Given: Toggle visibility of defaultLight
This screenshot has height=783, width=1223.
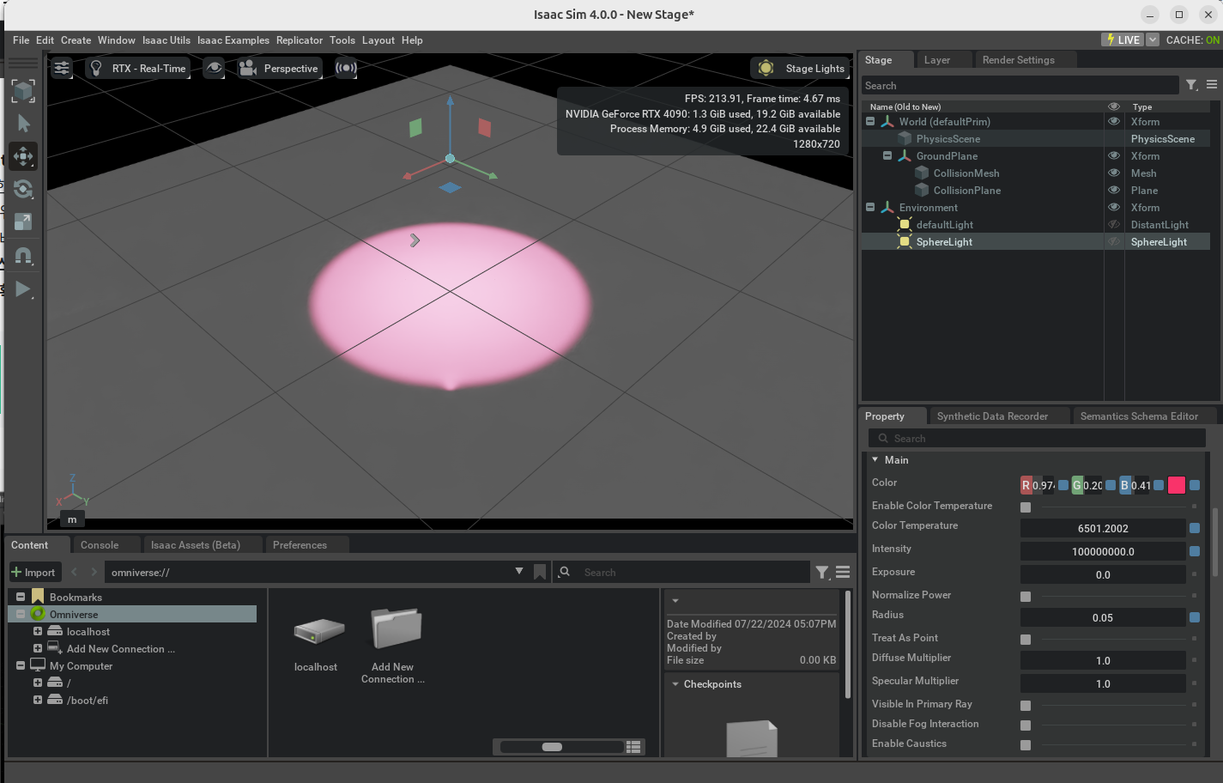Looking at the screenshot, I should pyautogui.click(x=1114, y=225).
